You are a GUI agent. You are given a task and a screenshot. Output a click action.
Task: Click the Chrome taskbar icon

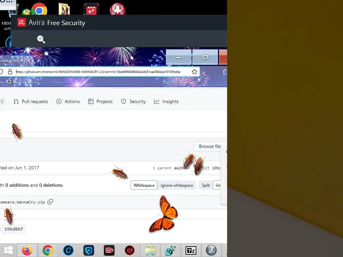pyautogui.click(x=48, y=250)
